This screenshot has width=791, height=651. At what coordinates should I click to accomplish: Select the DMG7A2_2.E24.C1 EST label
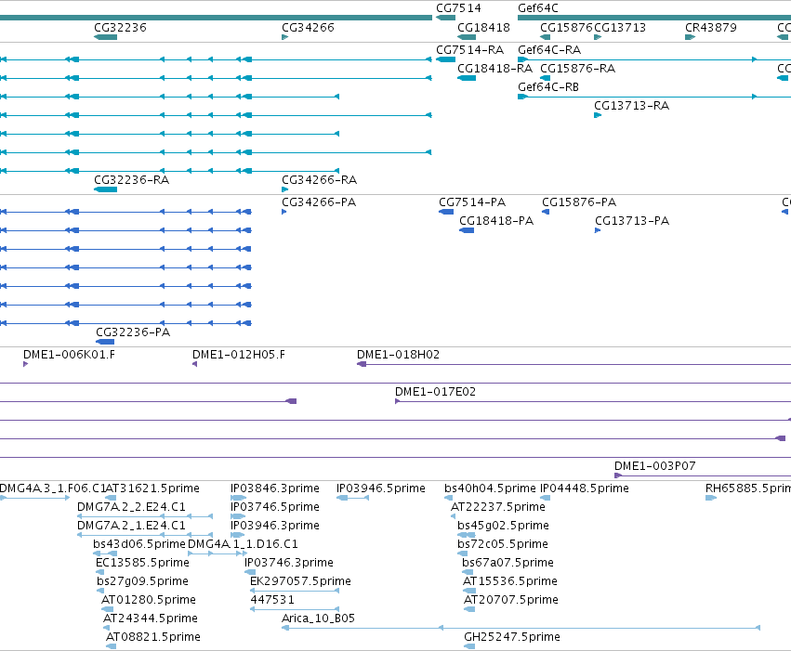pos(131,507)
